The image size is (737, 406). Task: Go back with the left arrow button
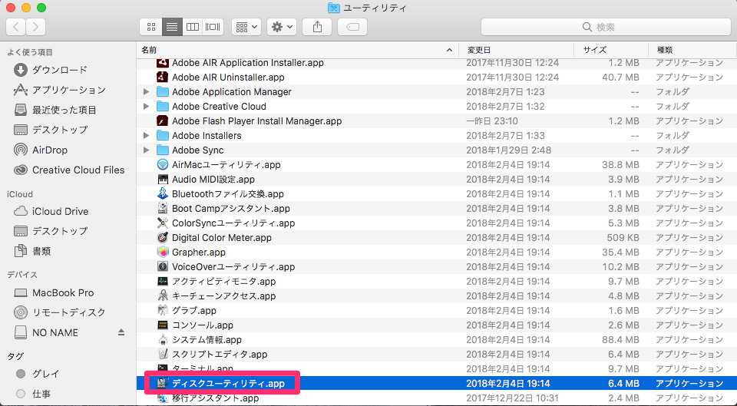click(x=15, y=28)
